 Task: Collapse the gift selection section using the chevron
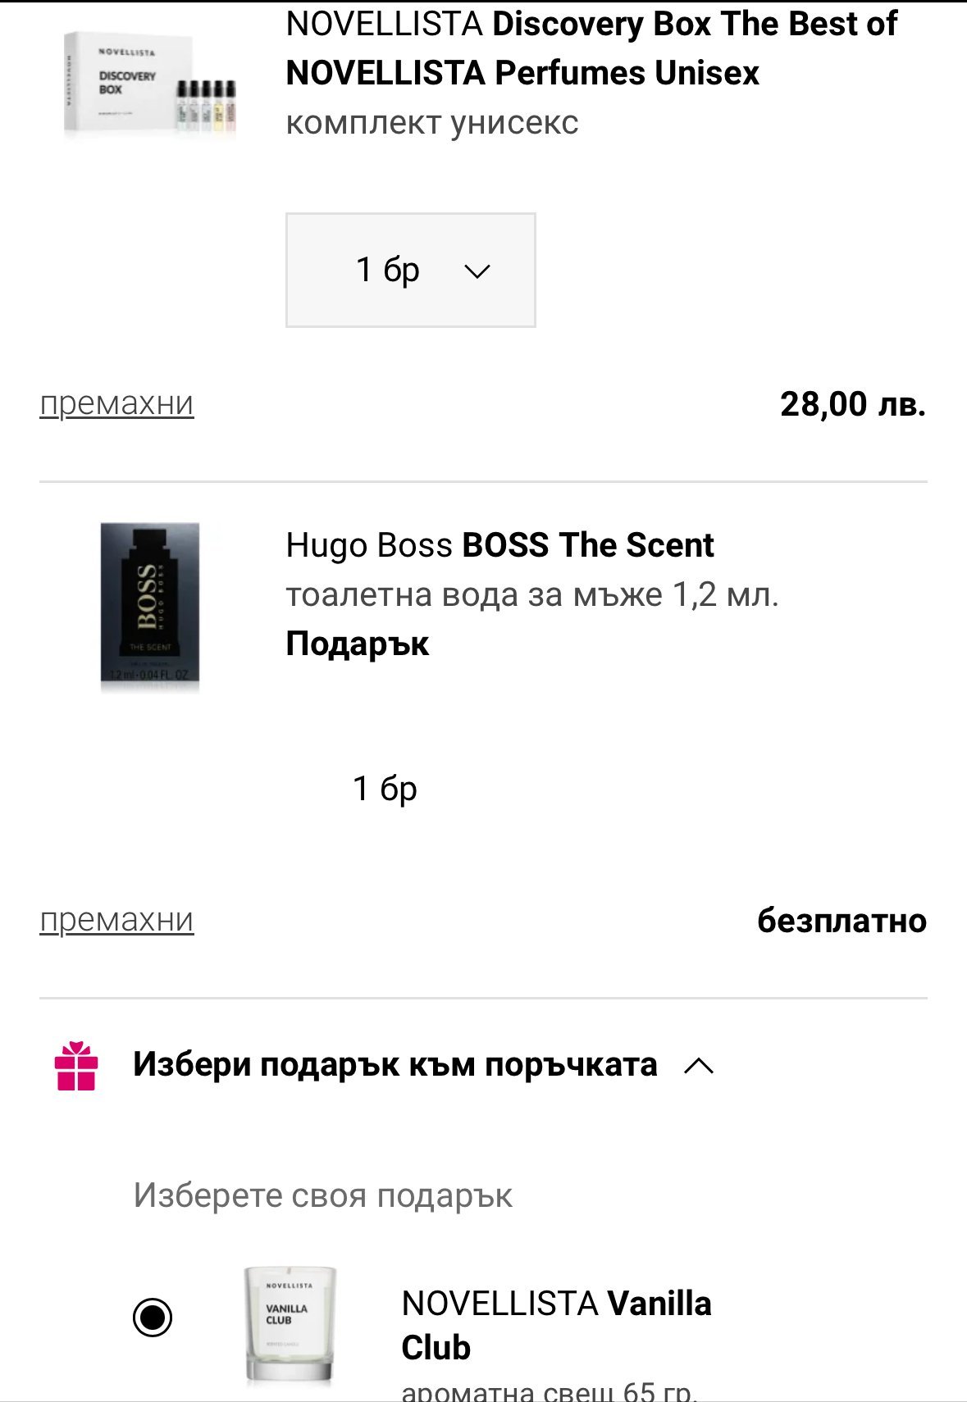point(699,1066)
